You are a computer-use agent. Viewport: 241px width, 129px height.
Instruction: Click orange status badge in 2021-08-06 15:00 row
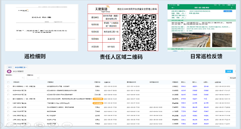coord(98,103)
